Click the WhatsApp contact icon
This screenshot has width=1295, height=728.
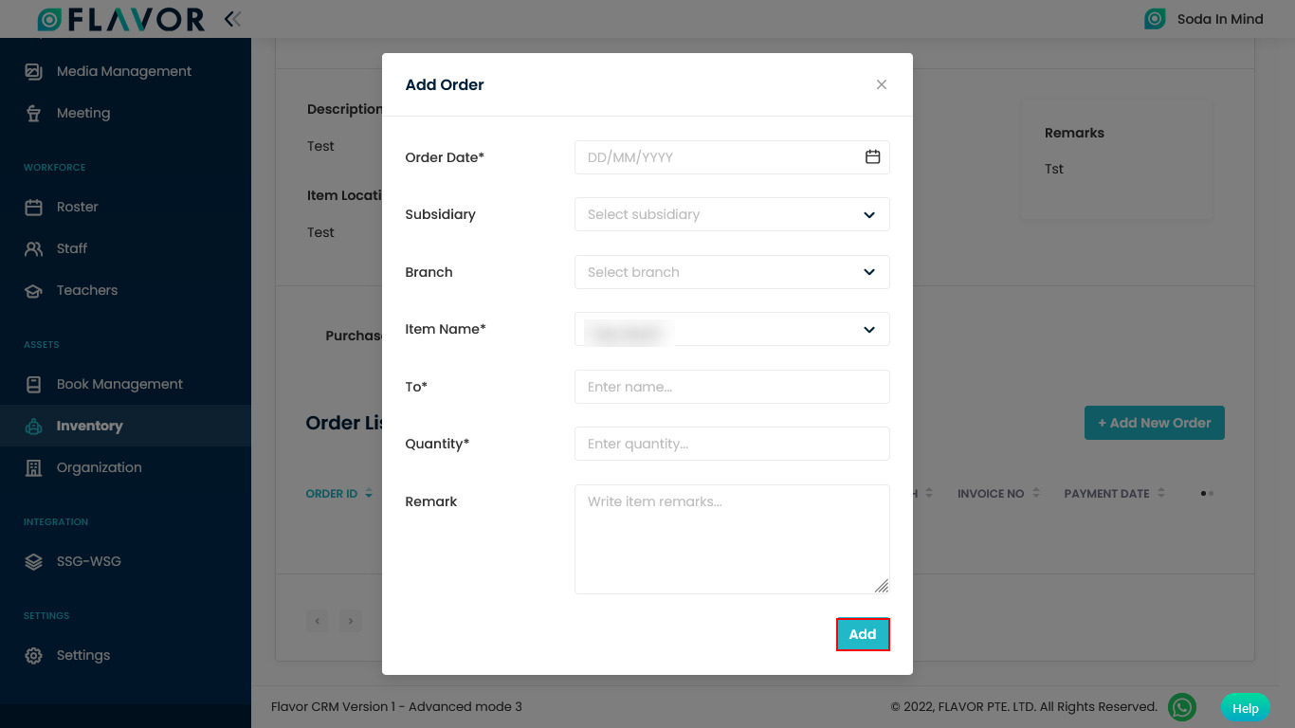tap(1182, 707)
